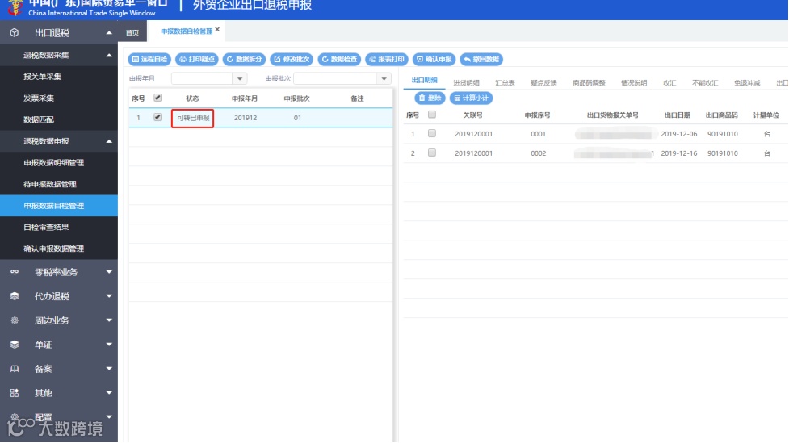Expand 周边业务 using its arrow
Viewport: 789px width, 443px height.
109,320
